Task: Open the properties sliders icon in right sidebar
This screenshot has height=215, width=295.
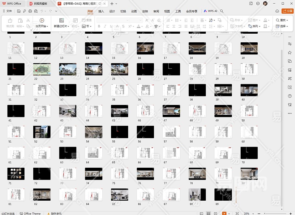Action: coord(289,44)
